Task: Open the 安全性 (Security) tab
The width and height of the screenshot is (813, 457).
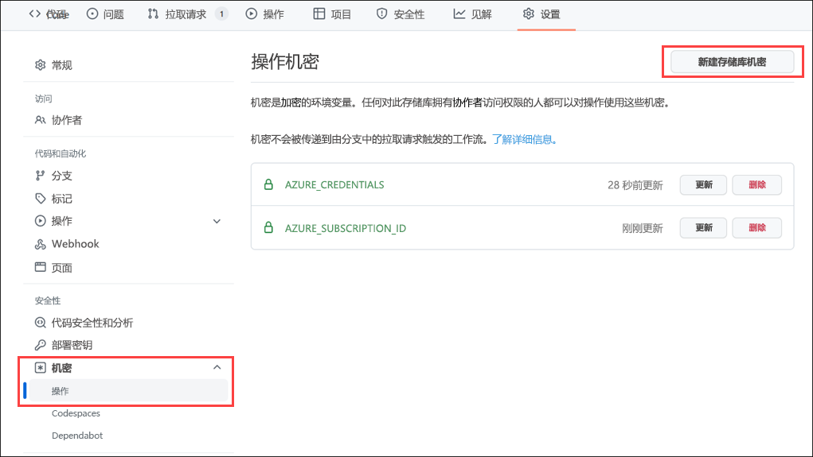Action: pyautogui.click(x=401, y=14)
